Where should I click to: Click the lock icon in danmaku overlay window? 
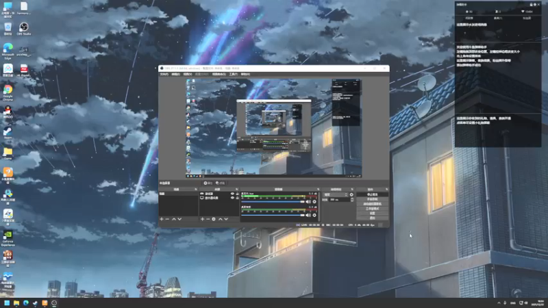tap(532, 5)
